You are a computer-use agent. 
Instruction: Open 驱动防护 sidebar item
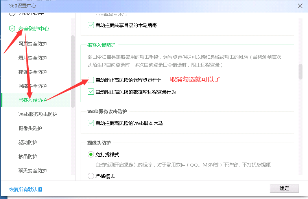(28, 142)
